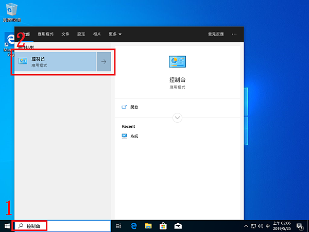
Task: Click the 控制台 icon in the result list
Action: pyautogui.click(x=23, y=61)
